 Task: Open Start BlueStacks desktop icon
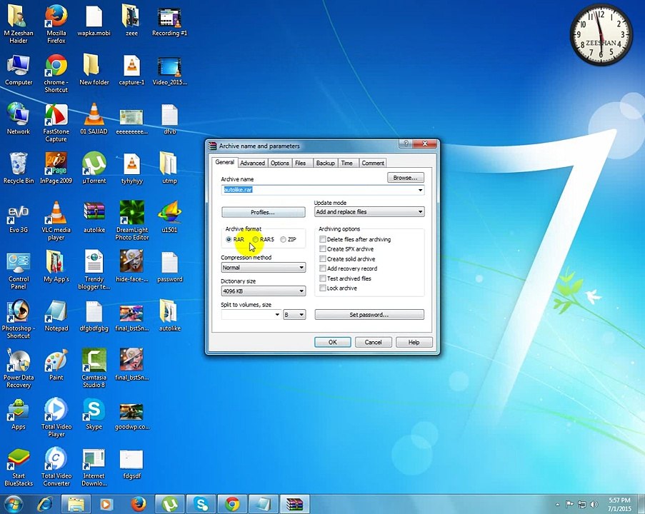pos(19,467)
